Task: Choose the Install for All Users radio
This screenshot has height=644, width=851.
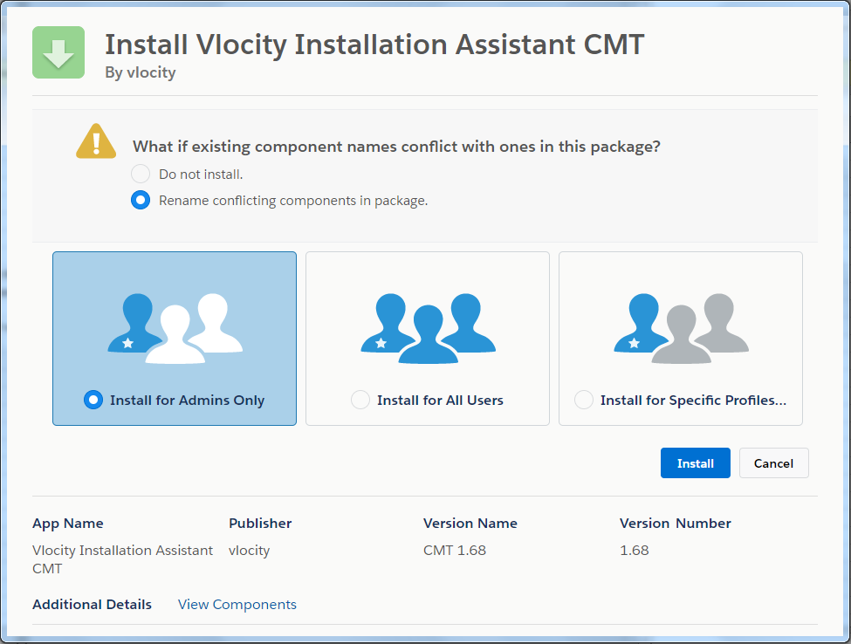Action: (360, 400)
